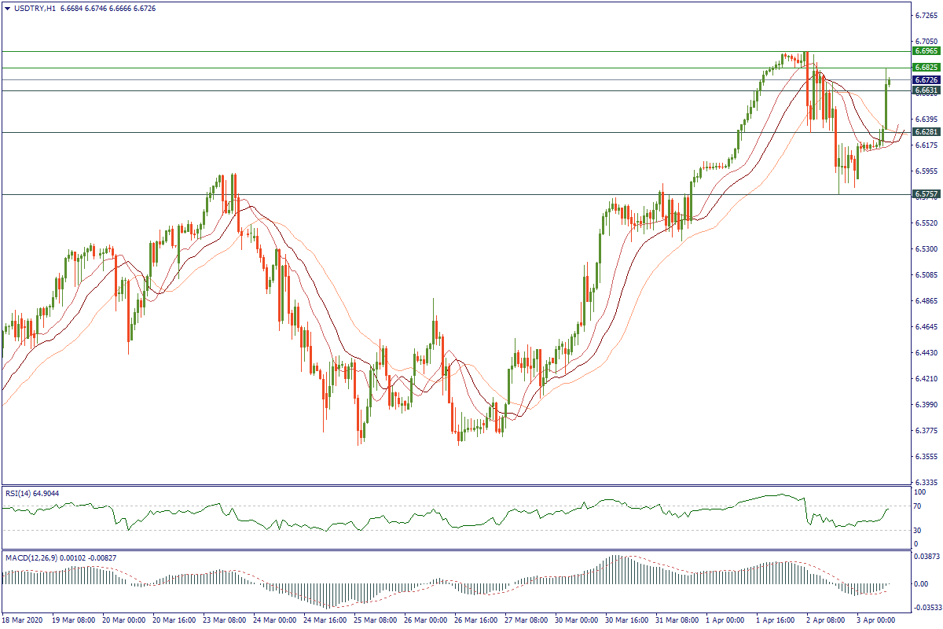Select the 6.6281 level price label

coord(926,132)
